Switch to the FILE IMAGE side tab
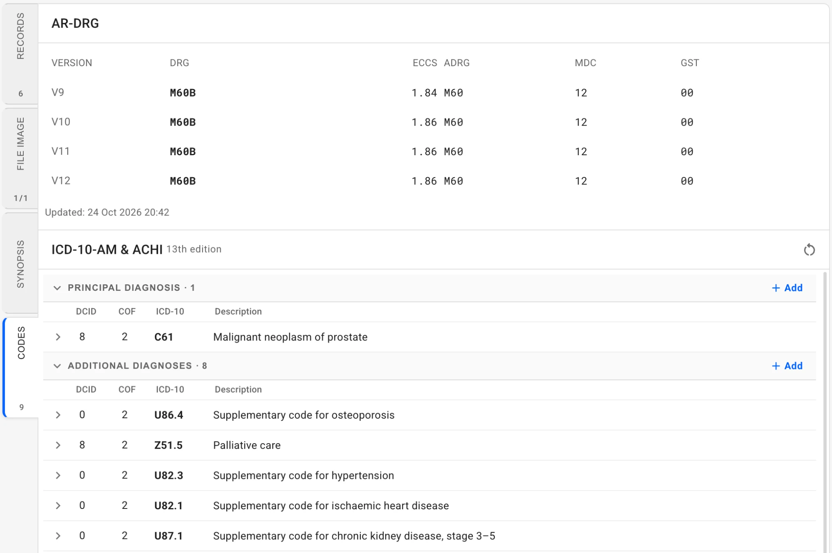The height and width of the screenshot is (553, 832). pos(20,159)
